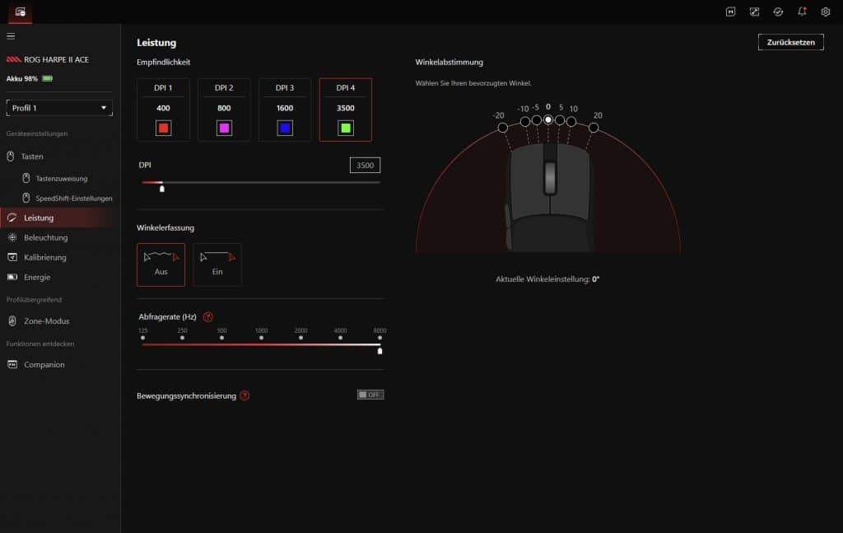Click the 'Aktuelle Winkeleinstellung: 0°' text
The height and width of the screenshot is (533, 843).
[x=547, y=279]
